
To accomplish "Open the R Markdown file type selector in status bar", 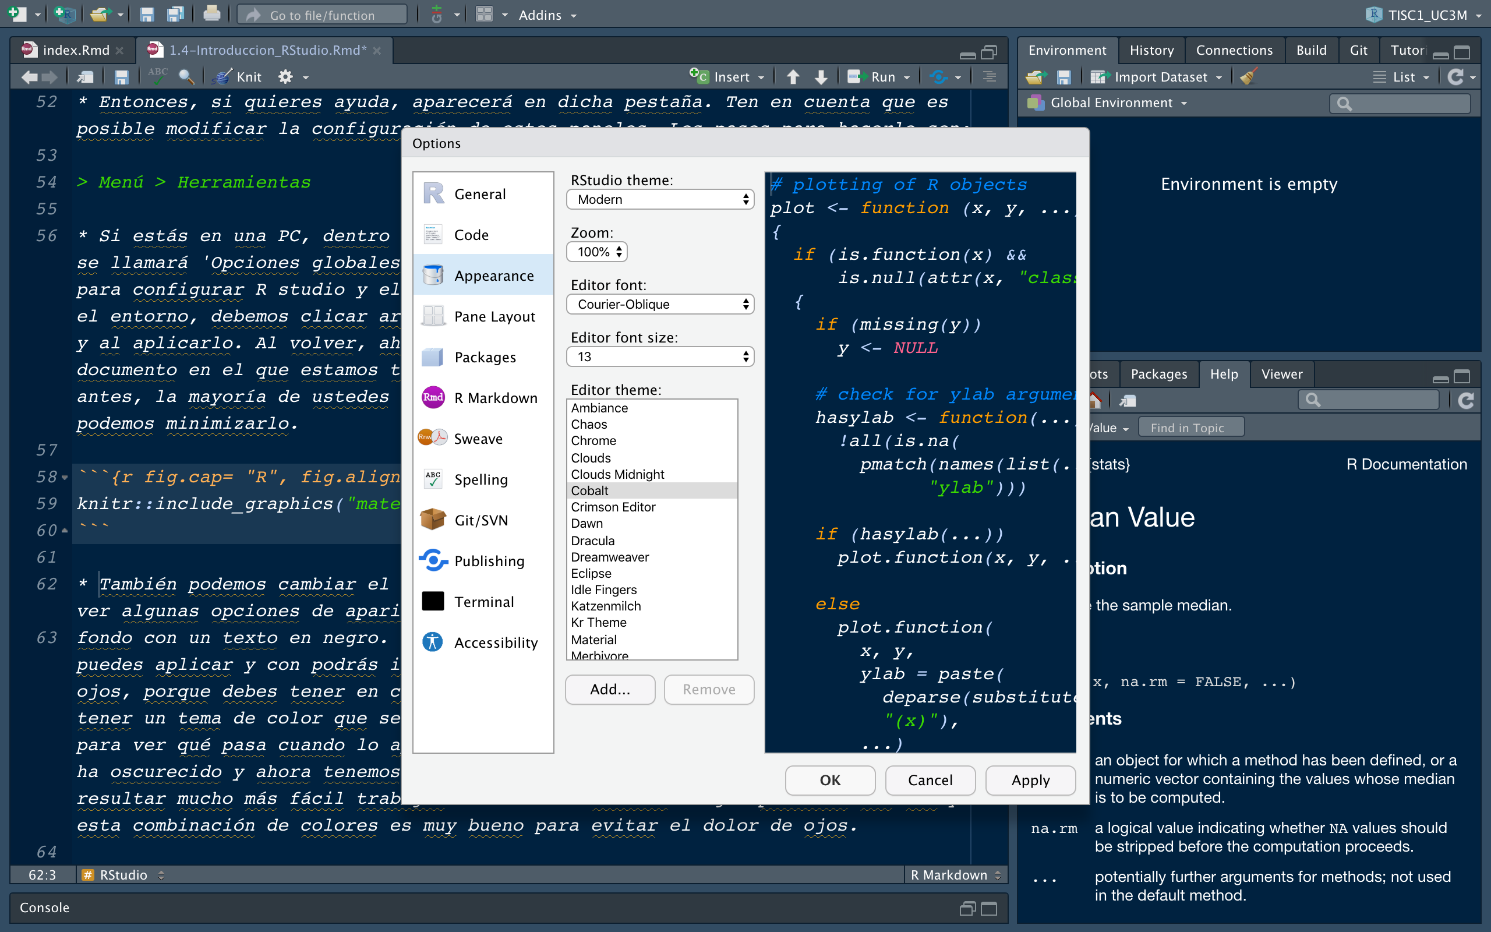I will pyautogui.click(x=955, y=875).
